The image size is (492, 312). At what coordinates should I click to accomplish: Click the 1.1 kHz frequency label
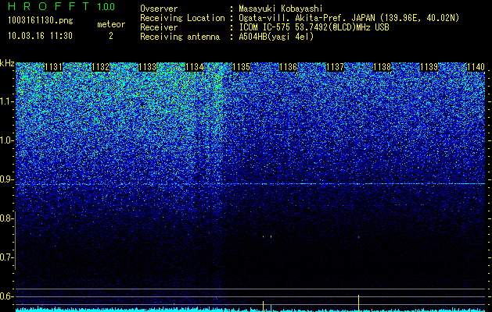[5, 101]
